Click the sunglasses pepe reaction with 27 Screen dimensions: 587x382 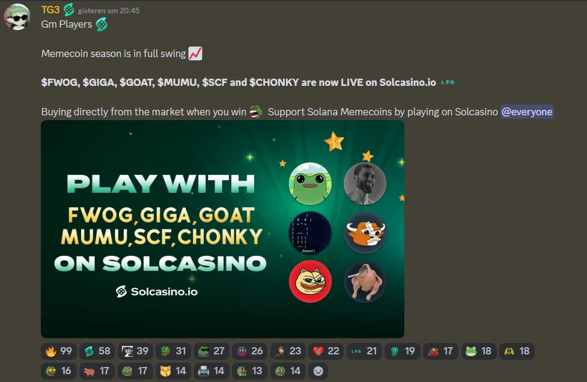point(211,351)
